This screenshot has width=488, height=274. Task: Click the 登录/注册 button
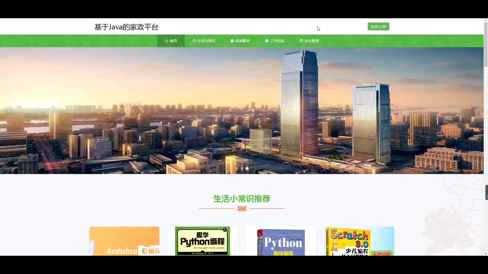[378, 26]
